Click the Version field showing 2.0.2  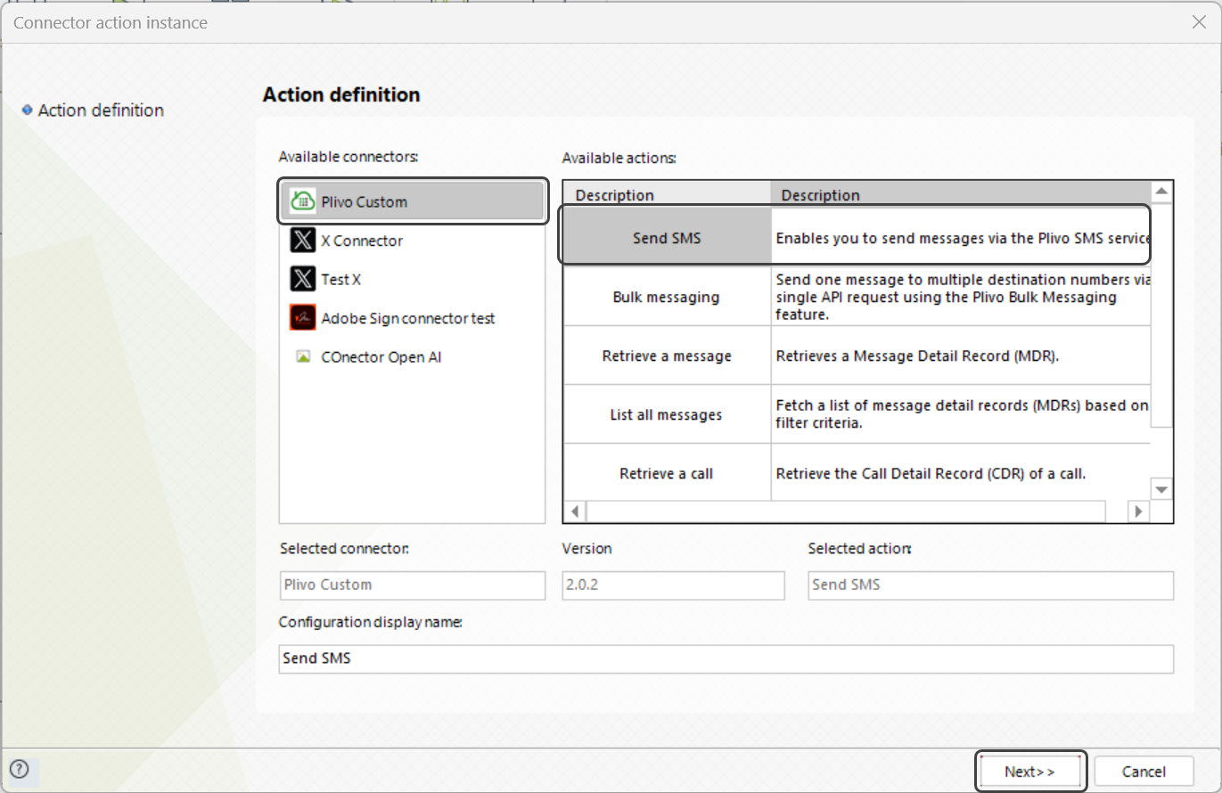(x=673, y=585)
